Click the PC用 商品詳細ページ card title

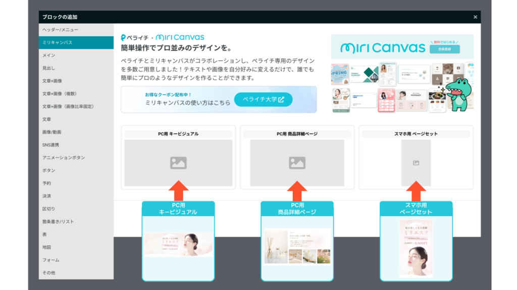coord(297,134)
